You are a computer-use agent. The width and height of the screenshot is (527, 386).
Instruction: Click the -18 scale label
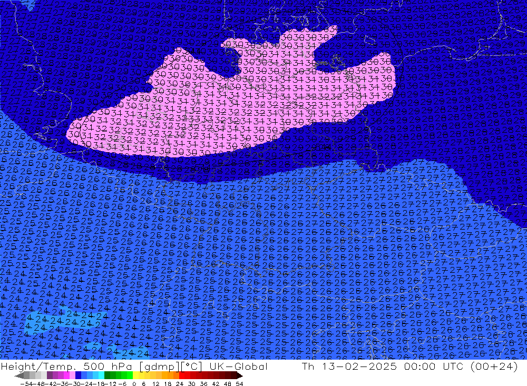98,384
